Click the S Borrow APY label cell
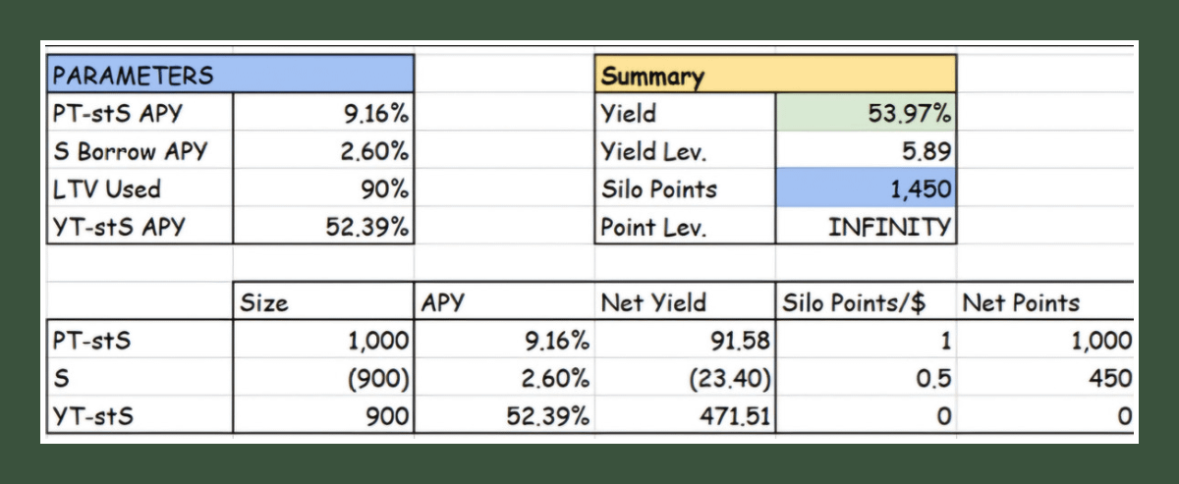1179x484 pixels. pos(138,151)
